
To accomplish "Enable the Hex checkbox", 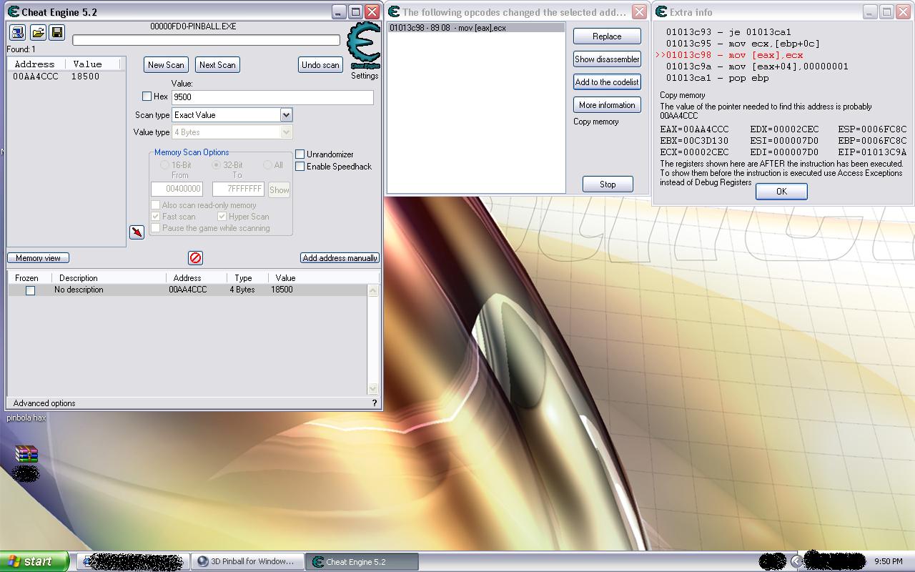I will coord(147,97).
